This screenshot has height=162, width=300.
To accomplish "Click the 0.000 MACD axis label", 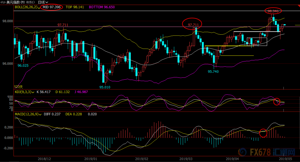I will click(x=9, y=138).
